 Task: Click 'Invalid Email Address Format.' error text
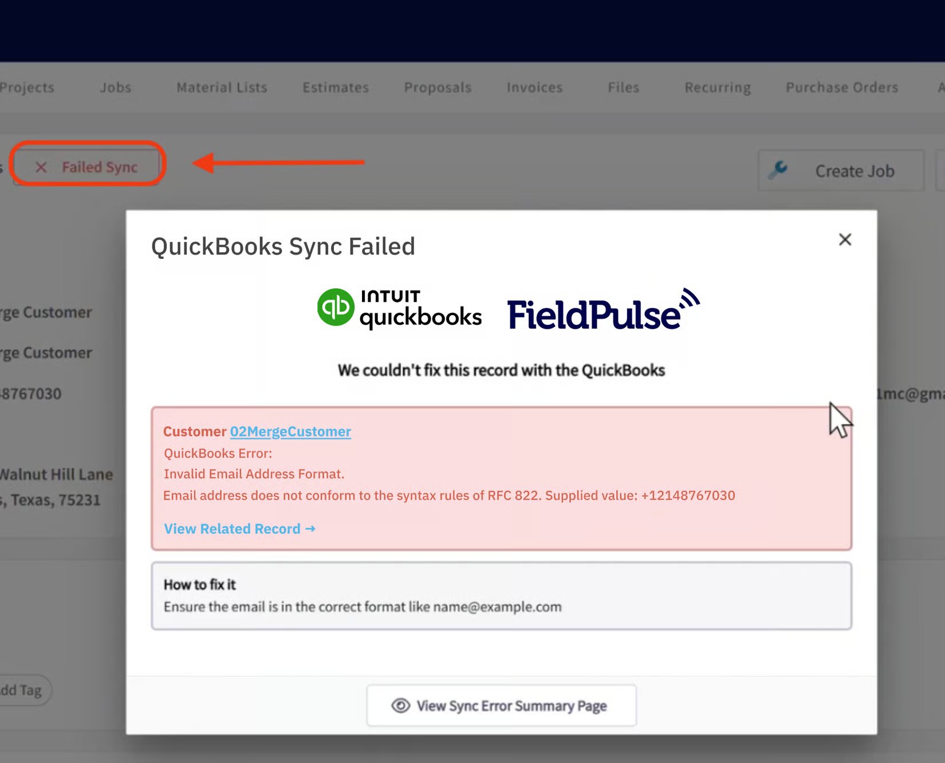coord(254,474)
